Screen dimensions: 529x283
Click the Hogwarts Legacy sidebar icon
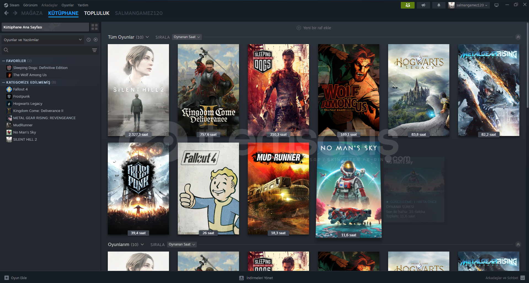[9, 104]
